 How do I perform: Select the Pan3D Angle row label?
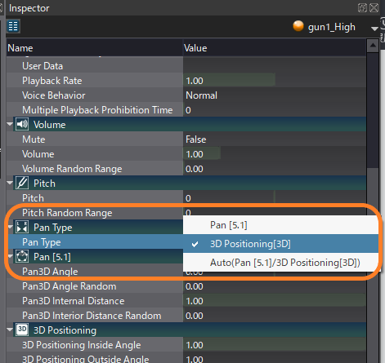tap(50, 272)
